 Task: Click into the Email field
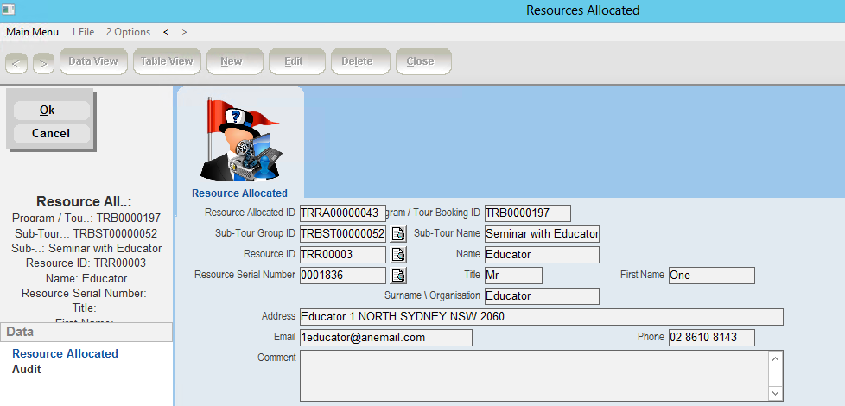tap(385, 338)
